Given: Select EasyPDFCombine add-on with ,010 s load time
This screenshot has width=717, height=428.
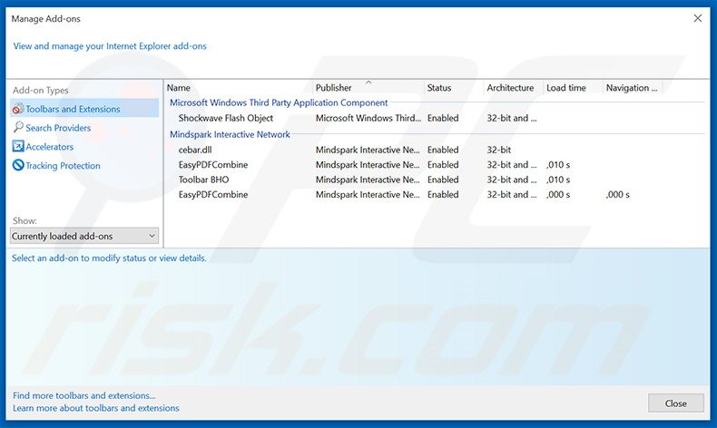Looking at the screenshot, I should click(x=213, y=164).
